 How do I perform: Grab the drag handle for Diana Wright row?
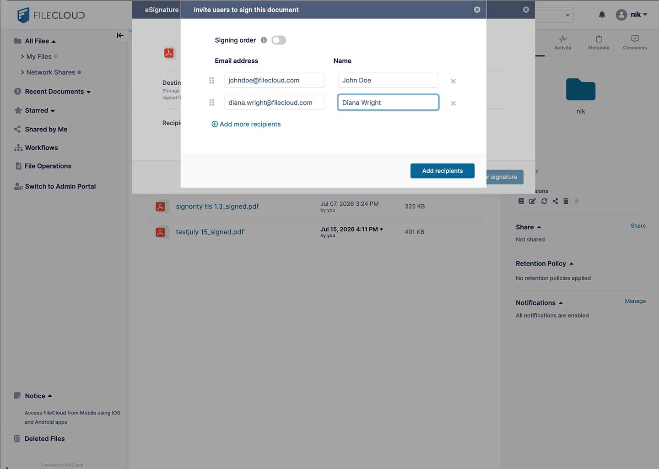tap(211, 103)
